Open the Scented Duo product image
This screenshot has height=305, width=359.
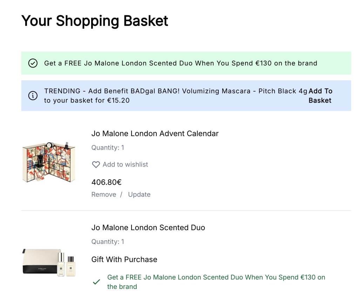pyautogui.click(x=49, y=262)
